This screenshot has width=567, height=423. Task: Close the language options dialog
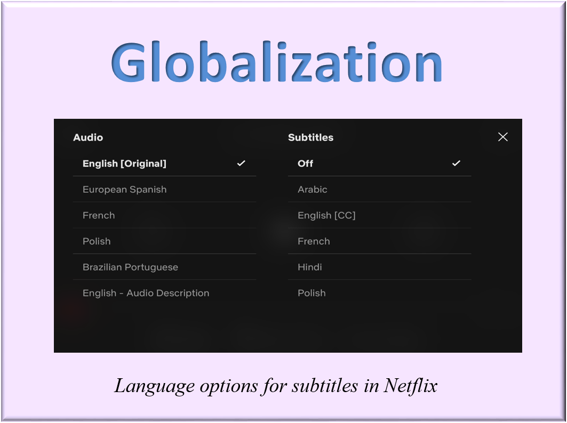tap(502, 137)
